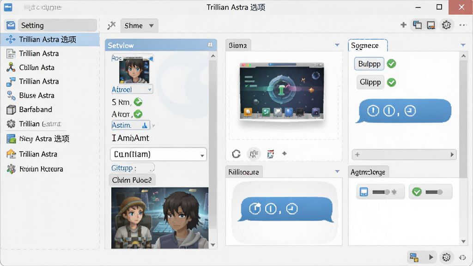Open the Shme dropdown

(x=139, y=26)
